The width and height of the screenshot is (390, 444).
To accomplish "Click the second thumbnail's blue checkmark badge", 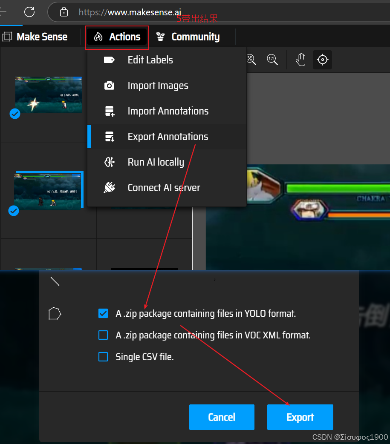I will point(14,211).
